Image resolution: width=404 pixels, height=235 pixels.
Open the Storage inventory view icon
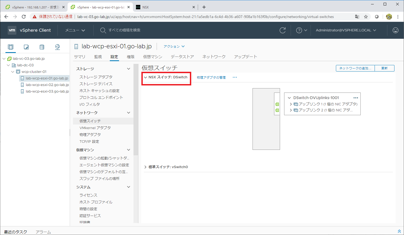coord(42,47)
